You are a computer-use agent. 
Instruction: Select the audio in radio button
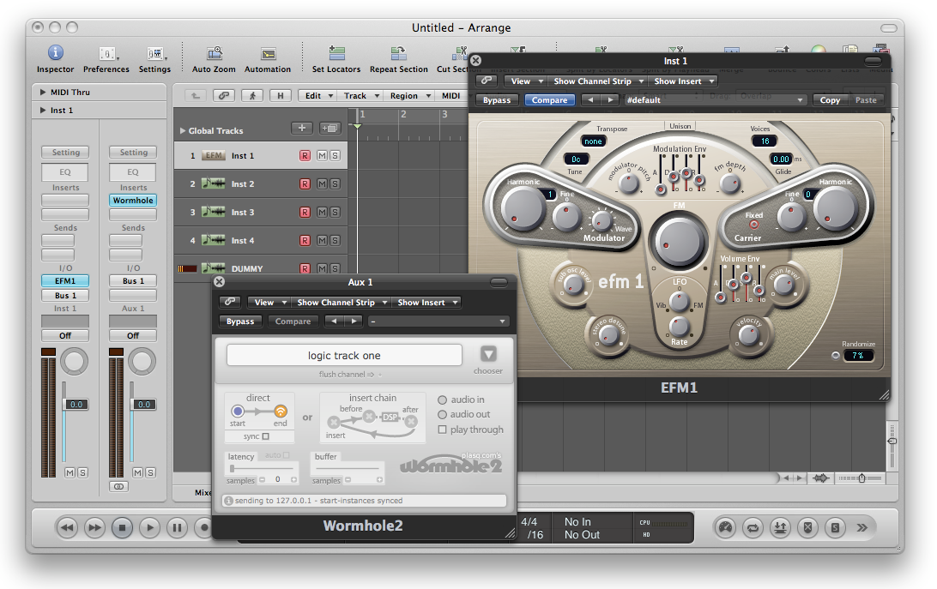point(442,400)
